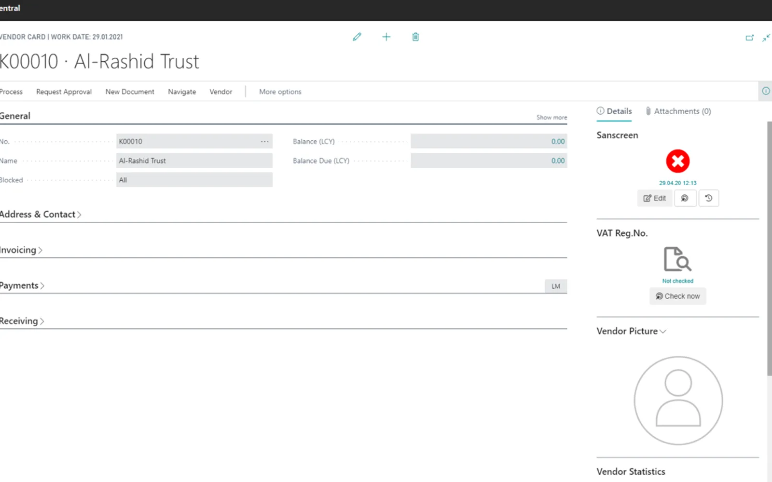Click the LM label in Payments
This screenshot has width=772, height=482.
pos(556,286)
